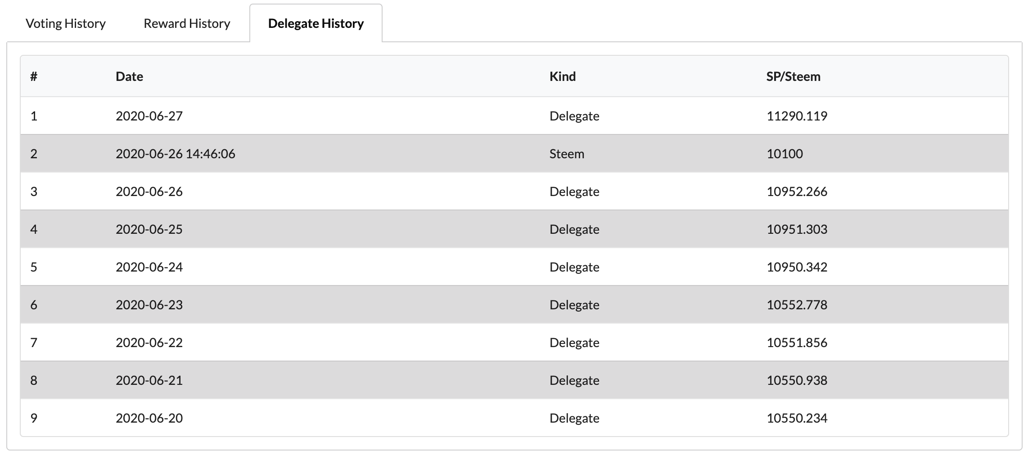Select the 10952.266 value in row 3
Screen dimensions: 1028x455
(x=797, y=192)
